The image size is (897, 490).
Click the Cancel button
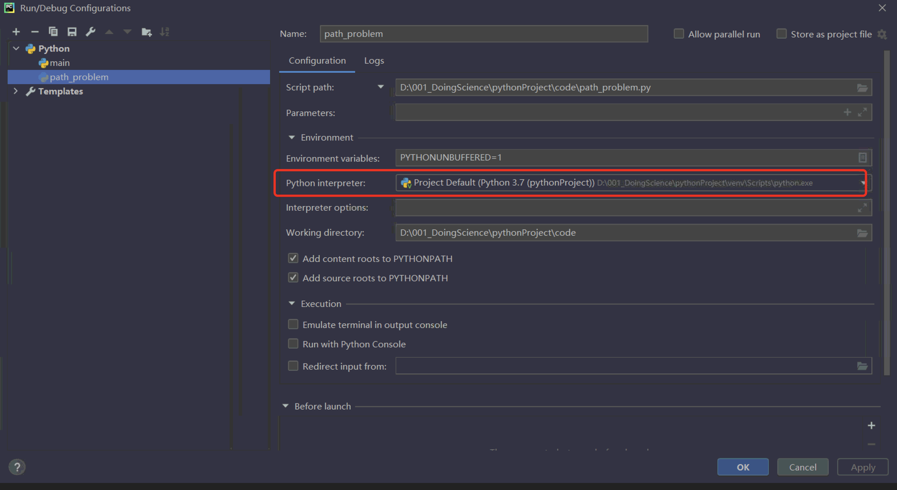point(802,467)
